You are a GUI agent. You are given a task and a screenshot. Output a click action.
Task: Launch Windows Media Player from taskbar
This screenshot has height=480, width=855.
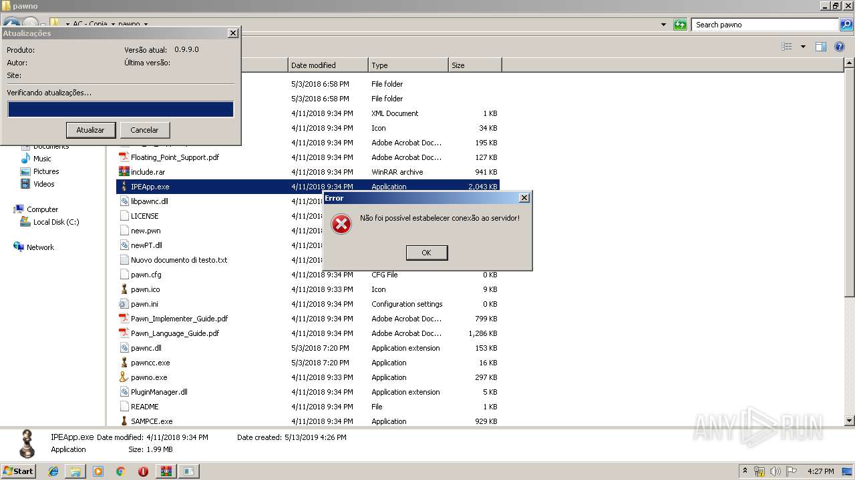click(x=98, y=471)
